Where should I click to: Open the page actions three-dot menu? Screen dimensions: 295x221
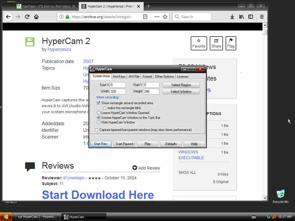click(x=157, y=17)
